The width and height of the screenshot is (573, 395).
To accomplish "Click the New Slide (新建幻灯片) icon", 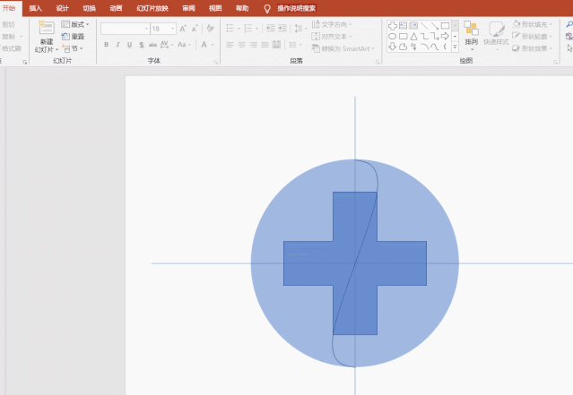I will pyautogui.click(x=47, y=30).
